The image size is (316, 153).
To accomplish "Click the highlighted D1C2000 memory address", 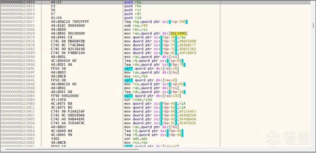I will 178,33.
